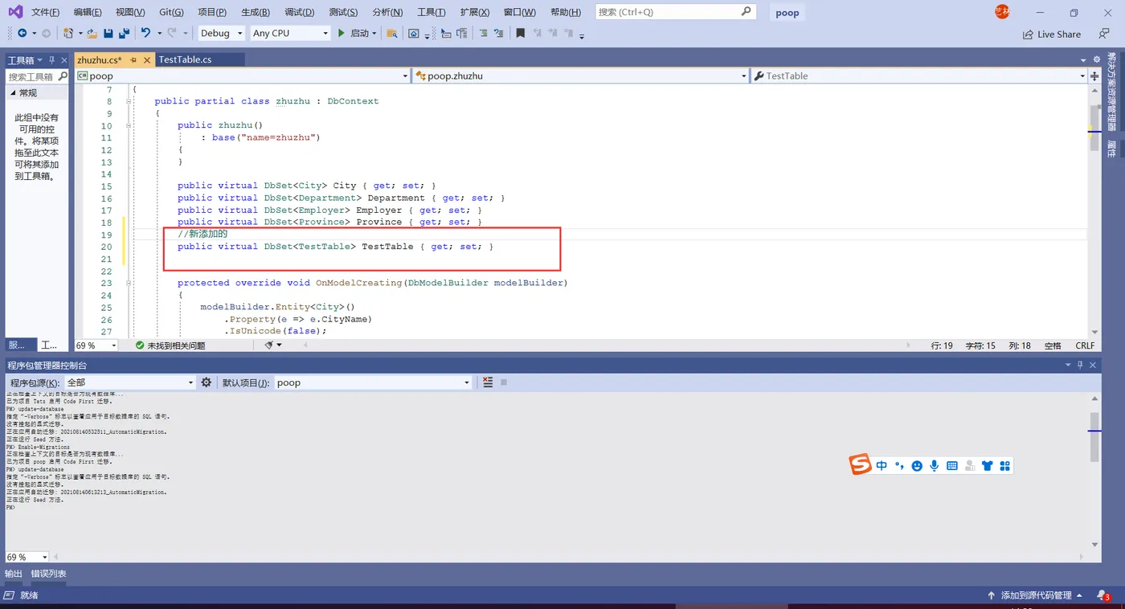Viewport: 1125px width, 609px height.
Task: Open package manager settings gear icon
Action: pyautogui.click(x=207, y=382)
